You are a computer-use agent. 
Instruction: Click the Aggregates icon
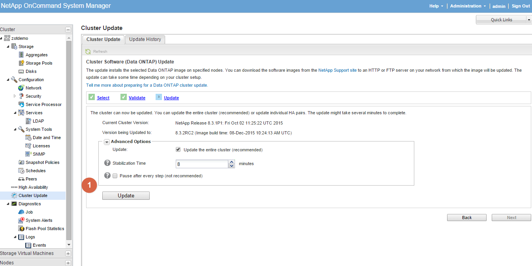pyautogui.click(x=21, y=55)
